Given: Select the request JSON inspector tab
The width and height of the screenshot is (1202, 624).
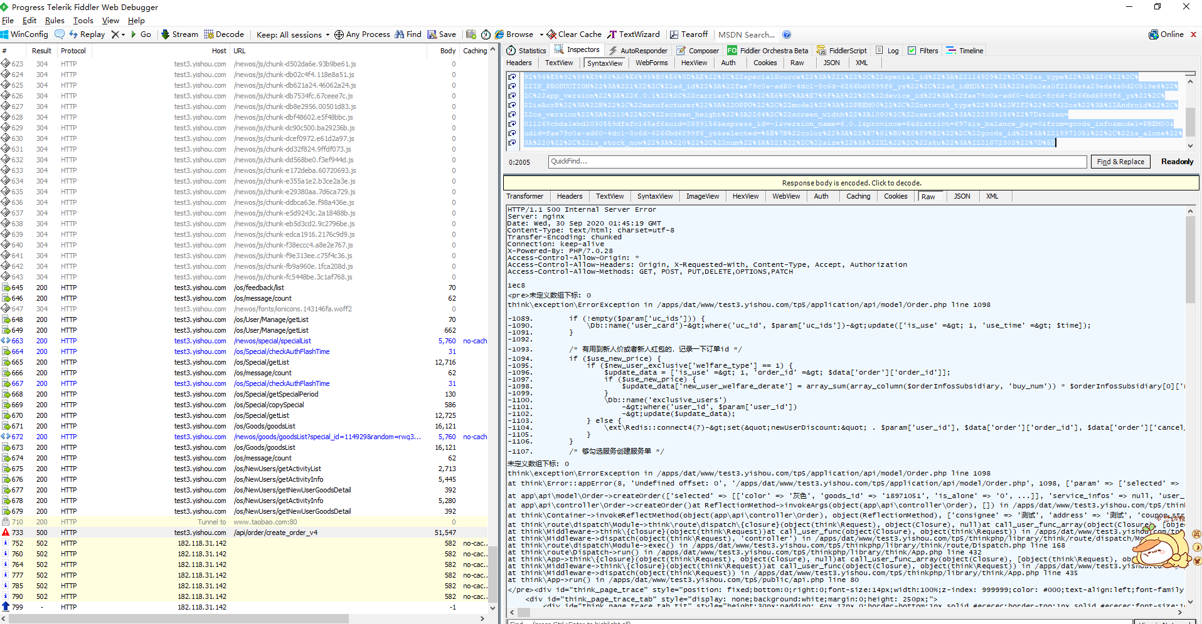Looking at the screenshot, I should coord(831,63).
